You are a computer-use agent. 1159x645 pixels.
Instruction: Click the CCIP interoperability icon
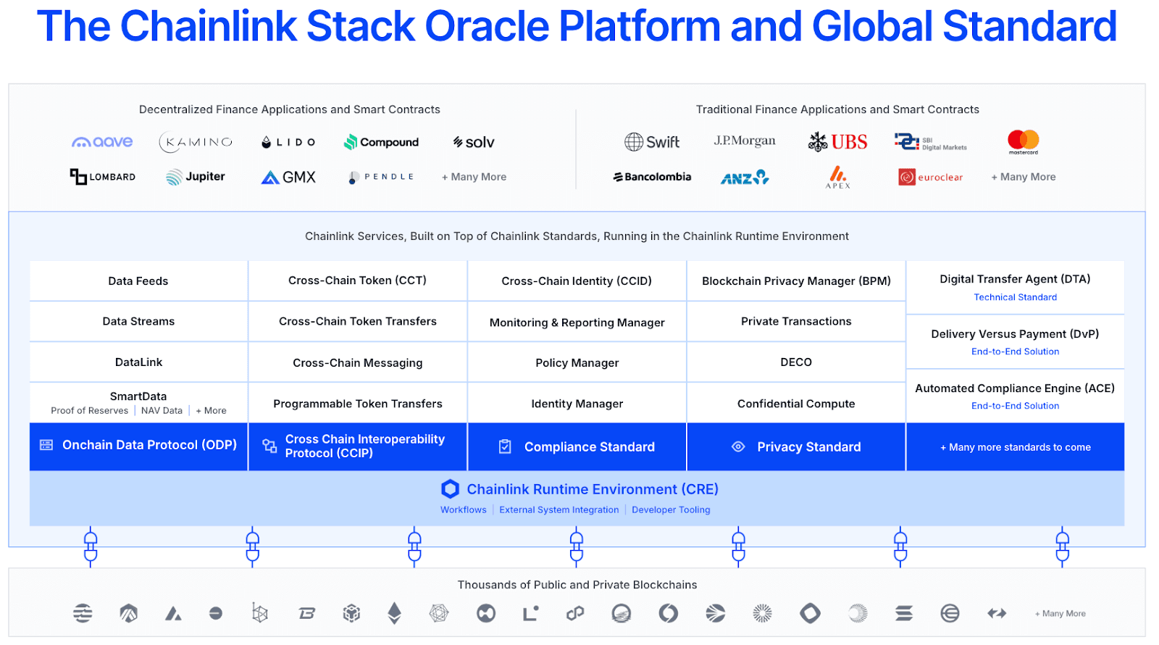pyautogui.click(x=269, y=446)
